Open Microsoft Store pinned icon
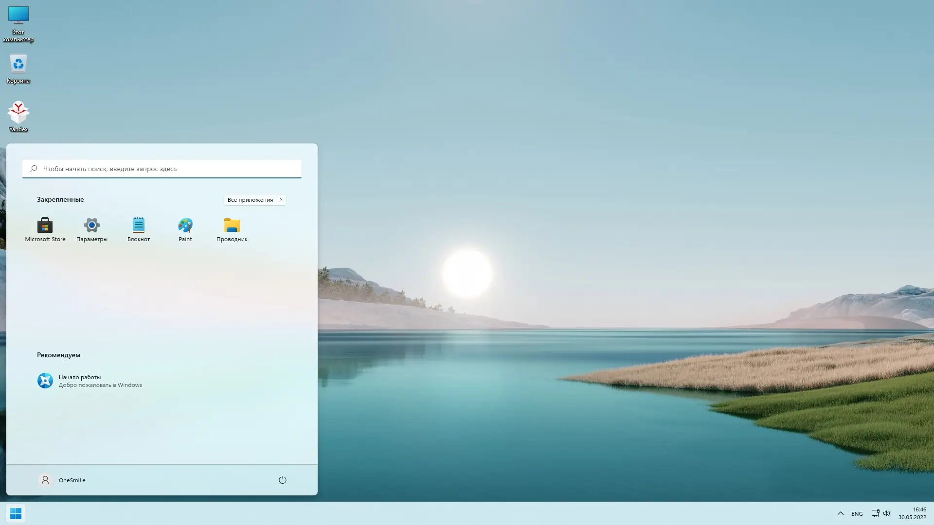 45,228
